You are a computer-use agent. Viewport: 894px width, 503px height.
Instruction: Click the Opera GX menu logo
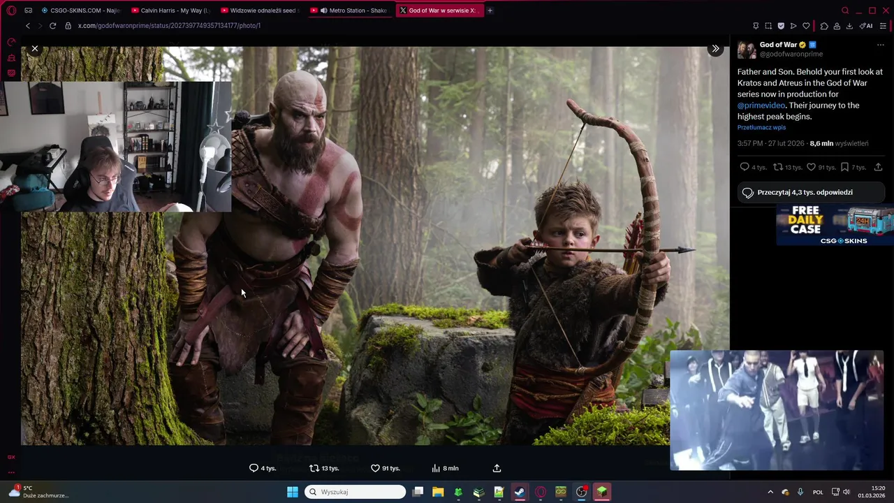11,10
